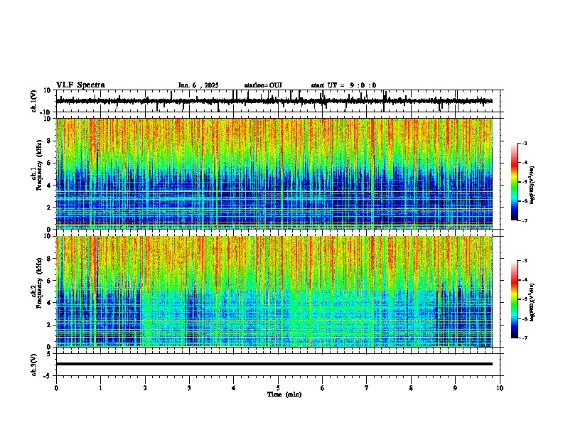Click the ch.2 'Frequency (kHz)' axis label
Screen dimensions: 563x435
tap(40, 283)
